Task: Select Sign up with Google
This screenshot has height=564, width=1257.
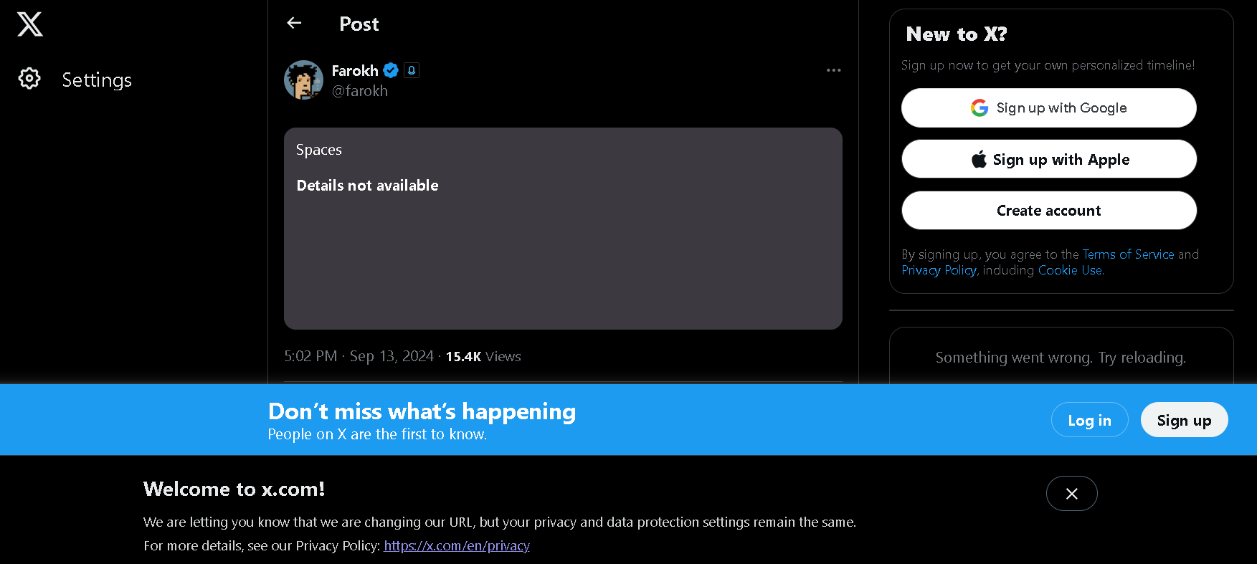Action: click(x=1048, y=107)
